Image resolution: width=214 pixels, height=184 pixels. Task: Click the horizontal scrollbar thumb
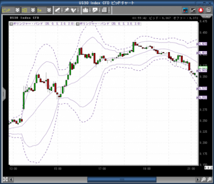(x=122, y=179)
